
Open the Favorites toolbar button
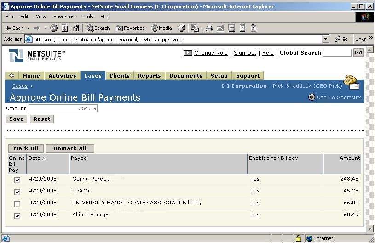130,28
